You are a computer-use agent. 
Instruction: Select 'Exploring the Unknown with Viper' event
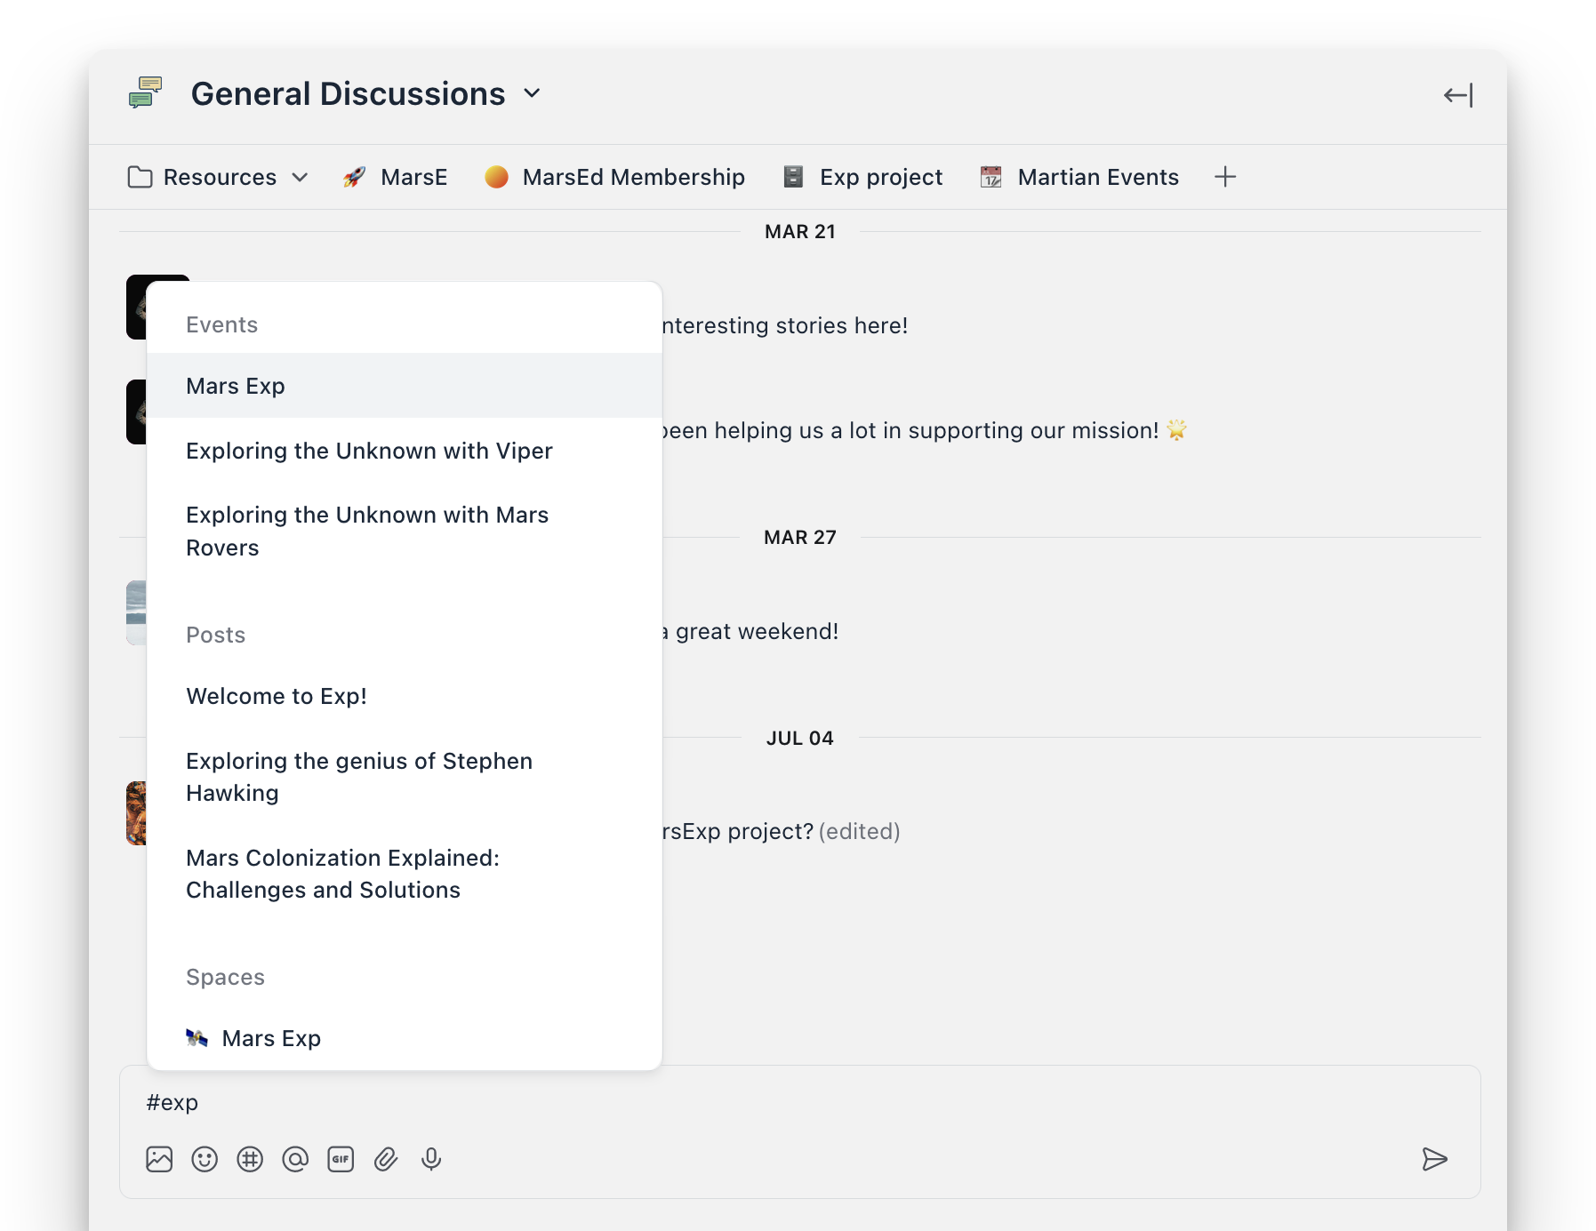[x=369, y=451]
